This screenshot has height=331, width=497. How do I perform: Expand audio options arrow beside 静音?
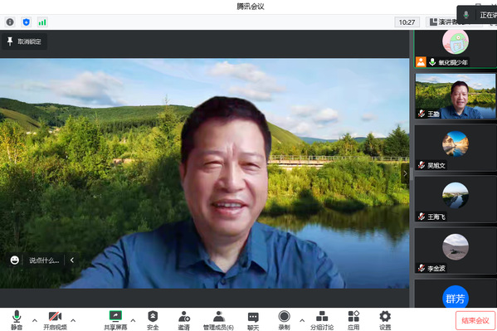point(35,320)
